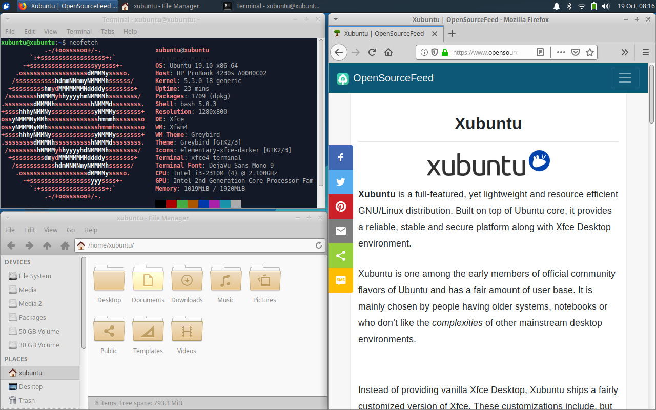Click the Firefox reload page icon
This screenshot has height=410, width=656.
point(372,52)
